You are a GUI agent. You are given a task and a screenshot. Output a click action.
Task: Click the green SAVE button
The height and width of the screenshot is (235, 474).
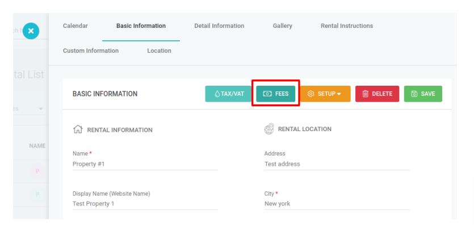coord(423,94)
